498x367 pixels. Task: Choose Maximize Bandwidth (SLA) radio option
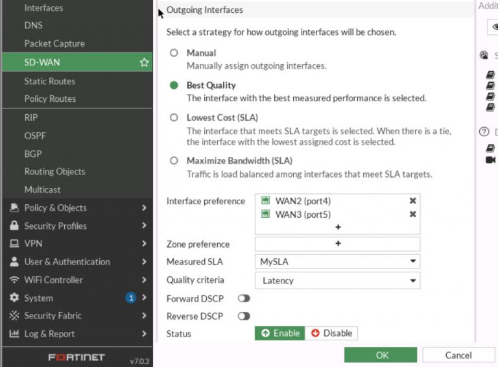(x=174, y=161)
